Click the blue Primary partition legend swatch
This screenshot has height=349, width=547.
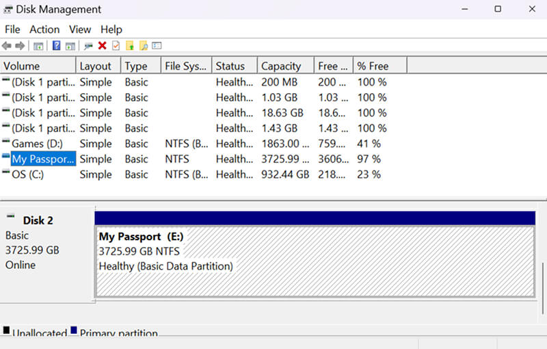click(x=74, y=330)
